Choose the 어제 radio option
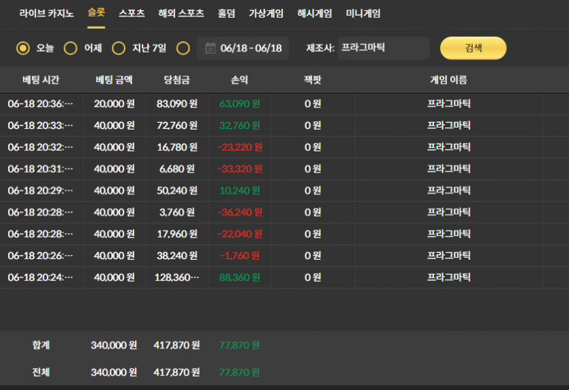Screen dimensions: 569x390 tap(70, 48)
